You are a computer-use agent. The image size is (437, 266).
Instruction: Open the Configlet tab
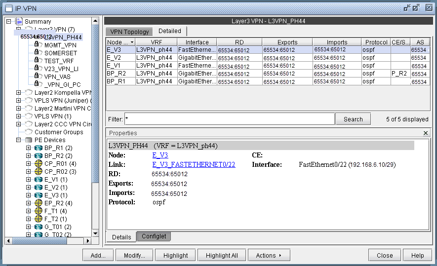(x=154, y=236)
